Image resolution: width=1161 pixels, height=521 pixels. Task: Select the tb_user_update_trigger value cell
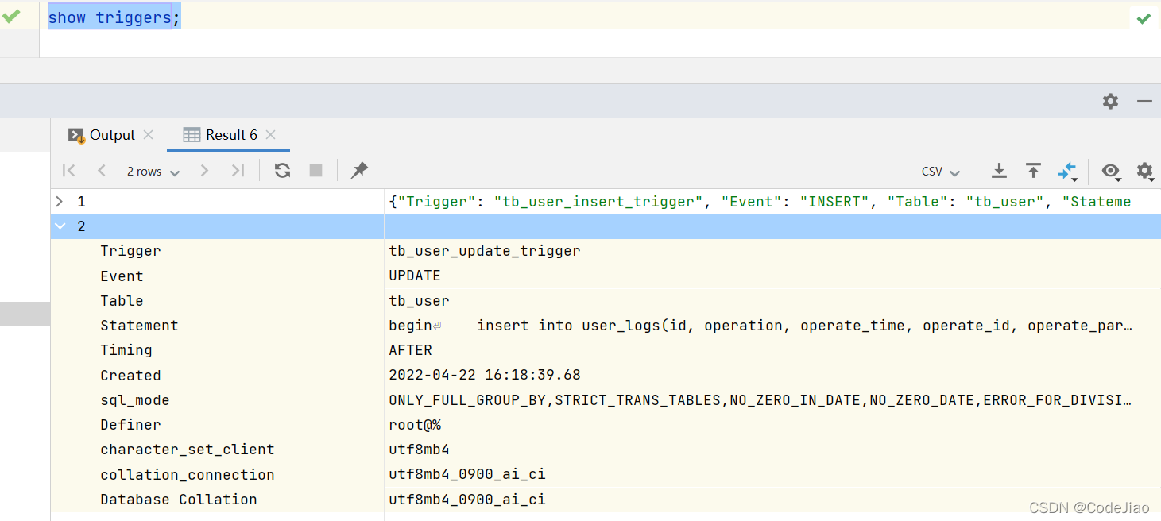pos(484,251)
